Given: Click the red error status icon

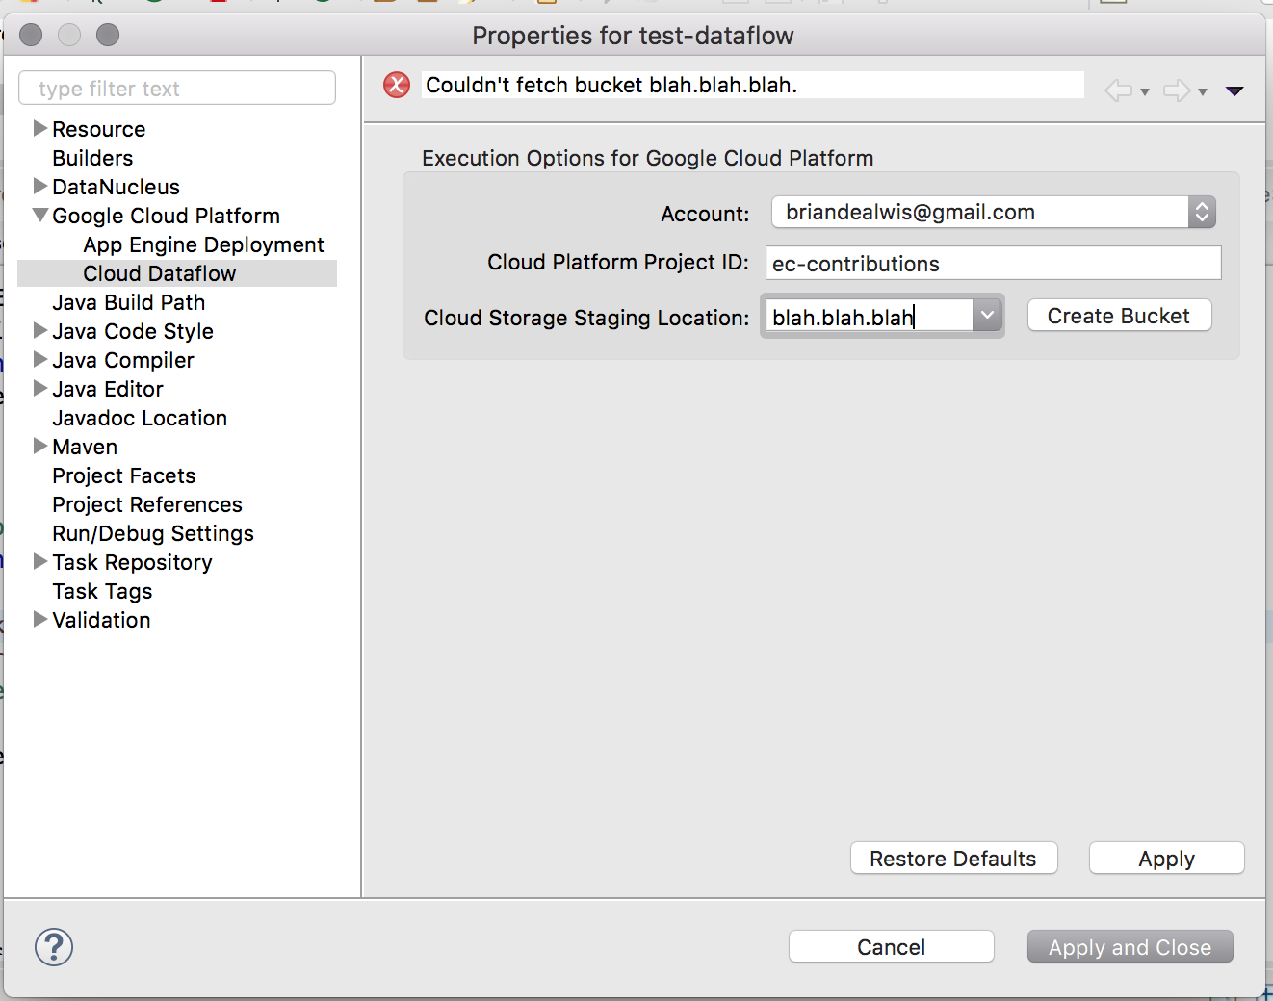Looking at the screenshot, I should point(396,85).
